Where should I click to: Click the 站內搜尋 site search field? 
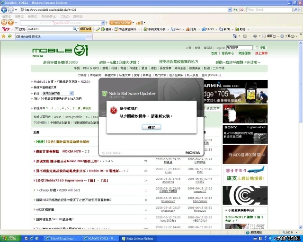coord(240,47)
